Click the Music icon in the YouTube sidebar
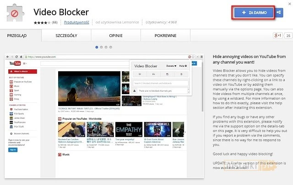This screenshot has width=293, height=185. (x=11, y=86)
